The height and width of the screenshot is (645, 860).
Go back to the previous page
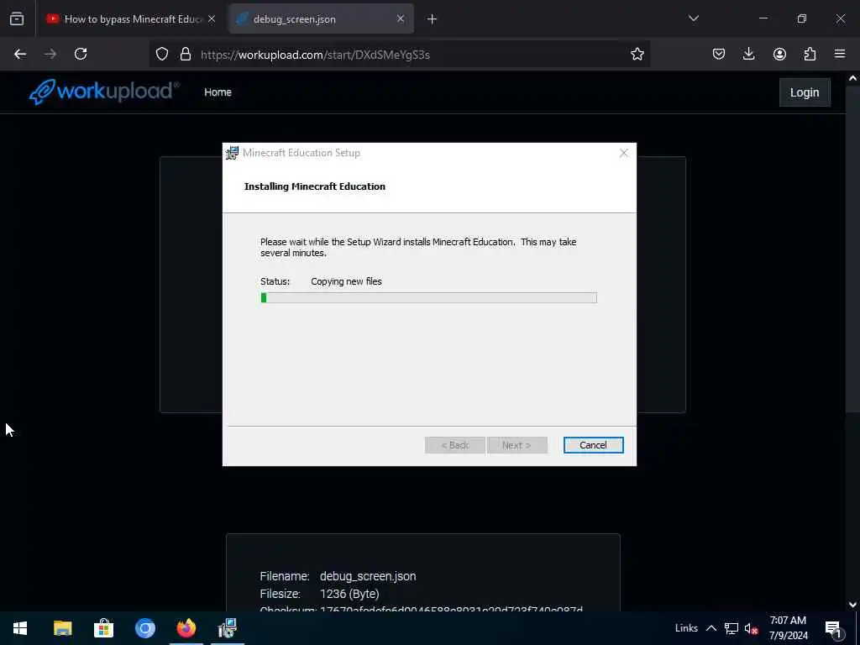point(20,54)
